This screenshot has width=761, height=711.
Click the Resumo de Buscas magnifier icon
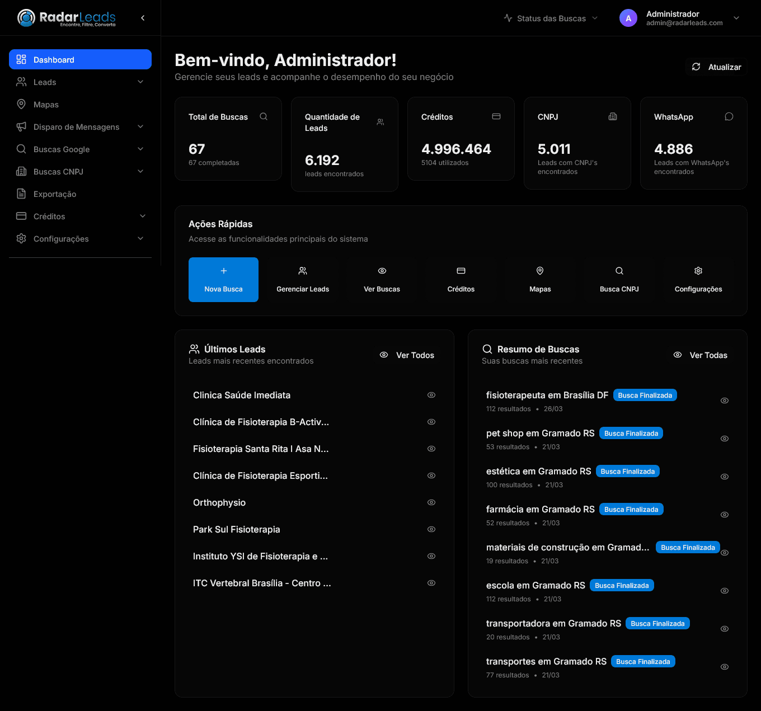point(487,349)
